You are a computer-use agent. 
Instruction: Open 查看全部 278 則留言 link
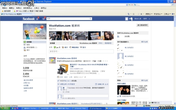click(67, 84)
